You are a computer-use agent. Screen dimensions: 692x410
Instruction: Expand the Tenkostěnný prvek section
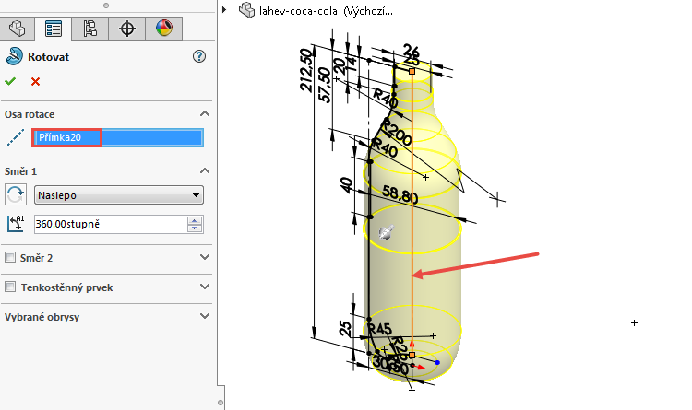(x=204, y=287)
